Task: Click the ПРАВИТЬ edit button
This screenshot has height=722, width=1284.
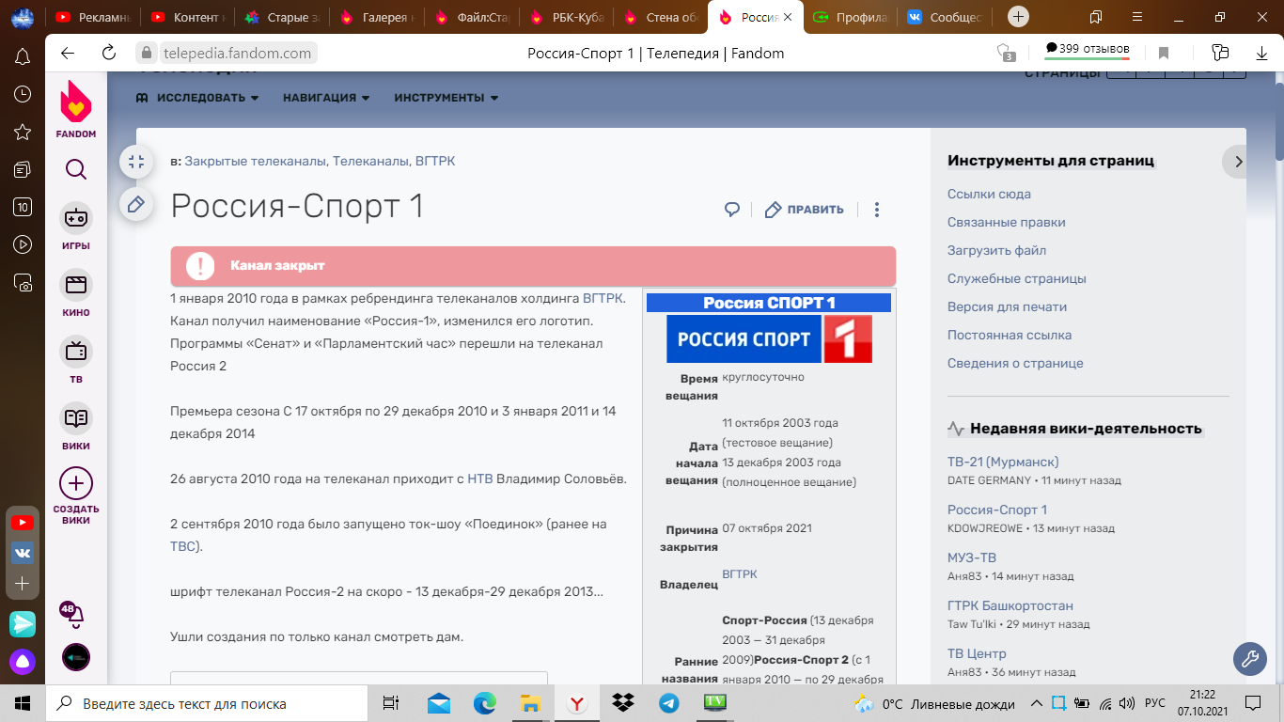Action: 805,210
